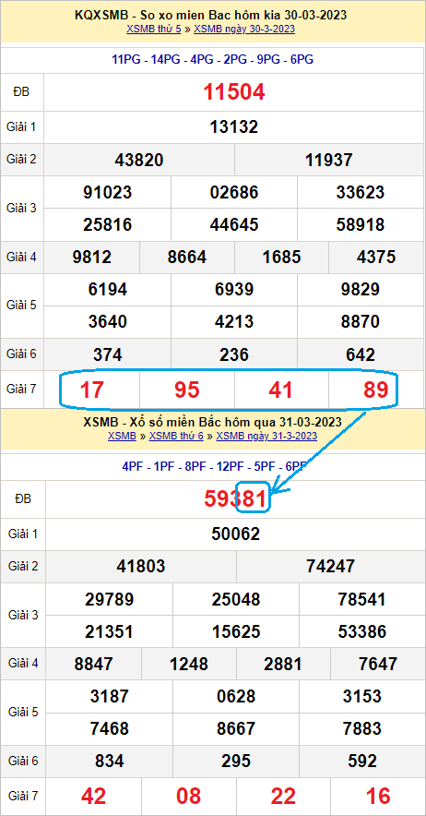Click Giải 7 number 42

point(94,797)
